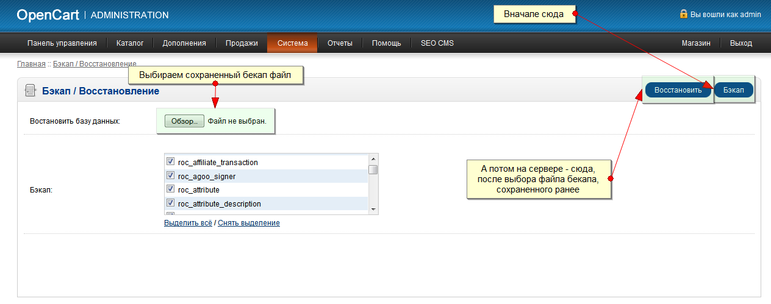Toggle roc_affiliate_transaction checkbox
The height and width of the screenshot is (304, 771).
(x=171, y=162)
